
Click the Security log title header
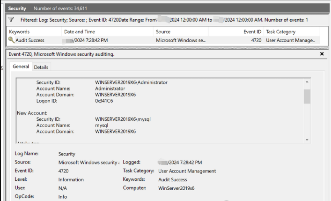(17, 8)
